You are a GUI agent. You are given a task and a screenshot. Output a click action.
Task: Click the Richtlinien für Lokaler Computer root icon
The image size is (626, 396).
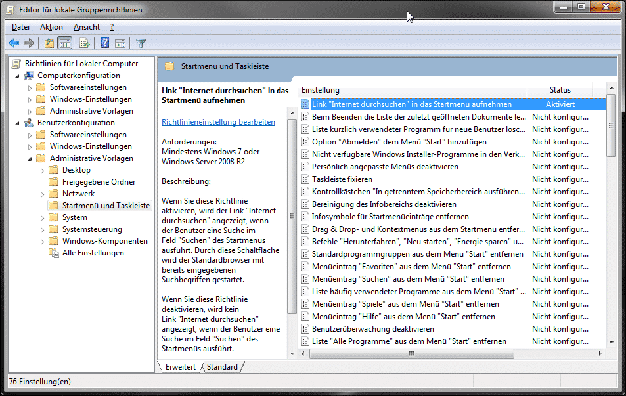[x=16, y=64]
